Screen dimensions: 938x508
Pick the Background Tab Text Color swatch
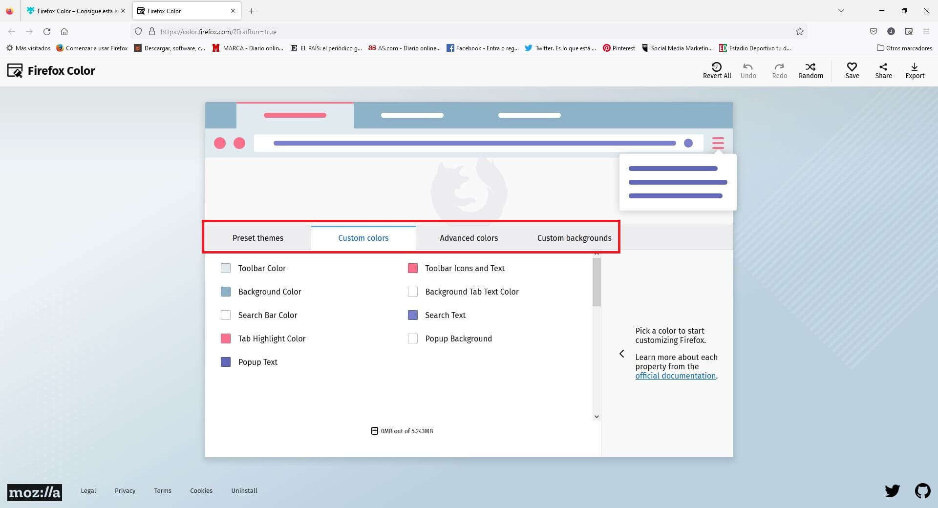click(413, 292)
